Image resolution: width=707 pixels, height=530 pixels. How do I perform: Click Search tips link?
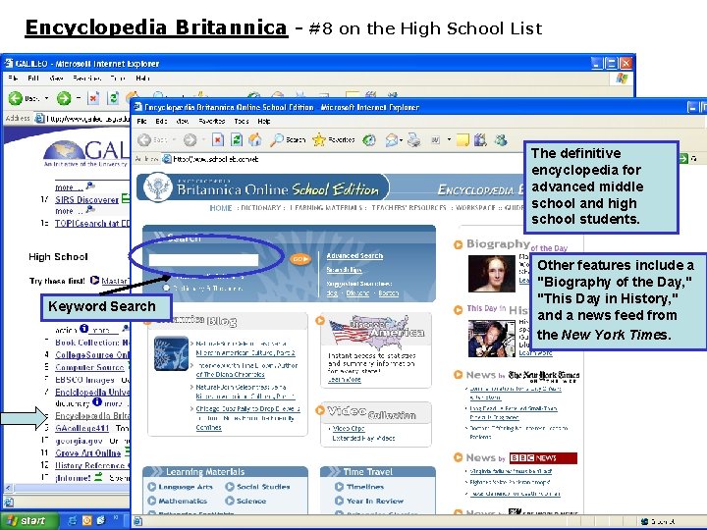(344, 270)
